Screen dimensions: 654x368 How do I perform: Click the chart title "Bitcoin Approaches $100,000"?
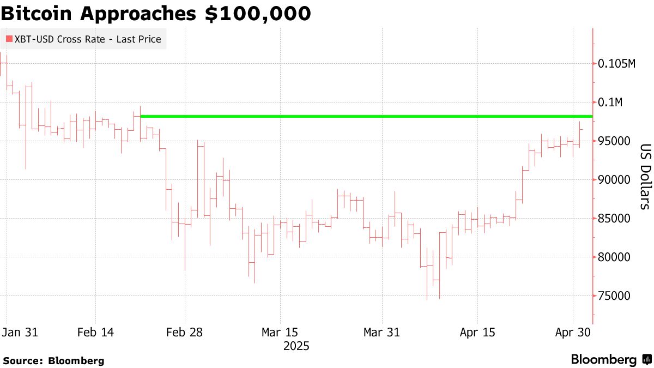click(156, 13)
